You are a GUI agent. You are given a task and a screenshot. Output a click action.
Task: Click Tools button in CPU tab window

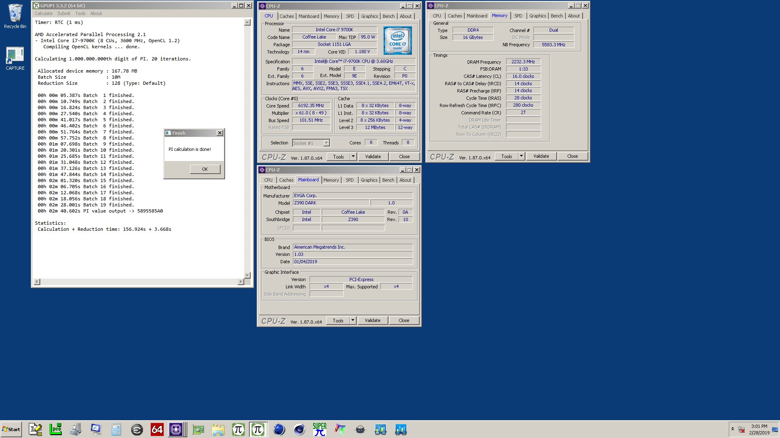point(338,157)
